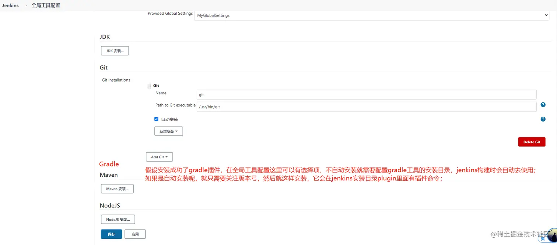557x245 pixels.
Task: Click the NodeJS section heading
Action: [x=110, y=205]
